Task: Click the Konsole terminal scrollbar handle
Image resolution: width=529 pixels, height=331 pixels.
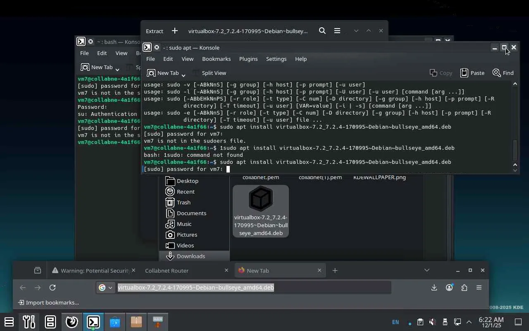Action: click(515, 150)
